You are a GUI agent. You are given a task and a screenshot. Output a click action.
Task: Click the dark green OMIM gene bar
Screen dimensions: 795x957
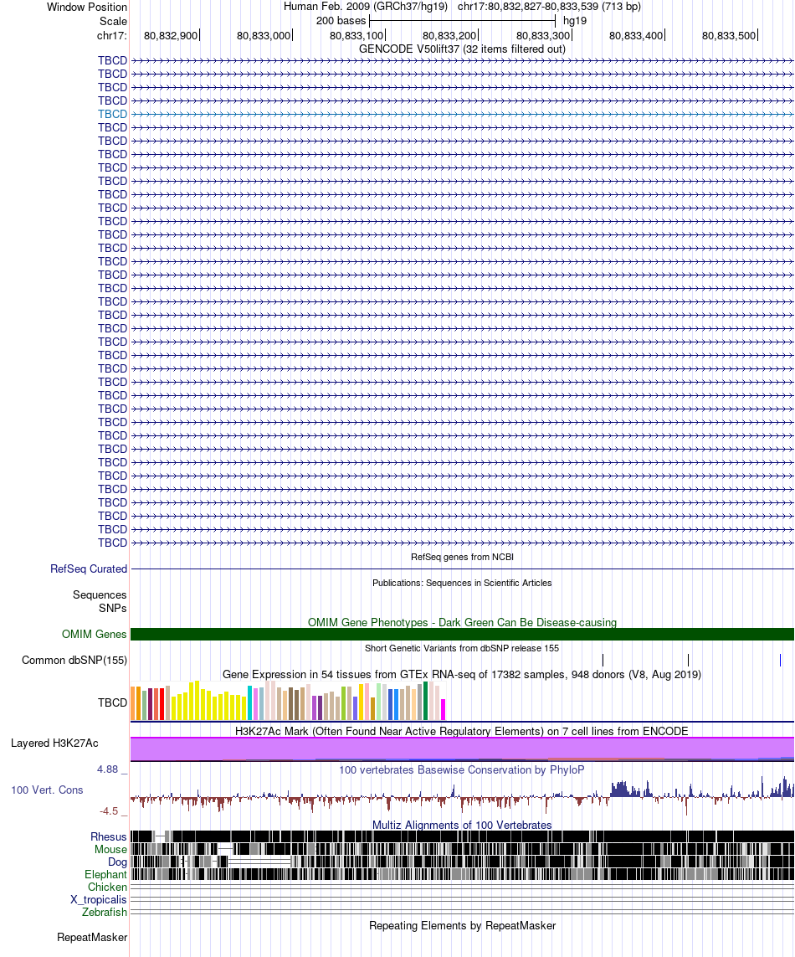462,634
